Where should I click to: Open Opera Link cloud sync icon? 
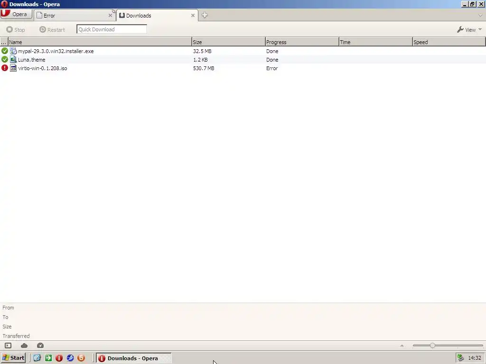[24, 346]
